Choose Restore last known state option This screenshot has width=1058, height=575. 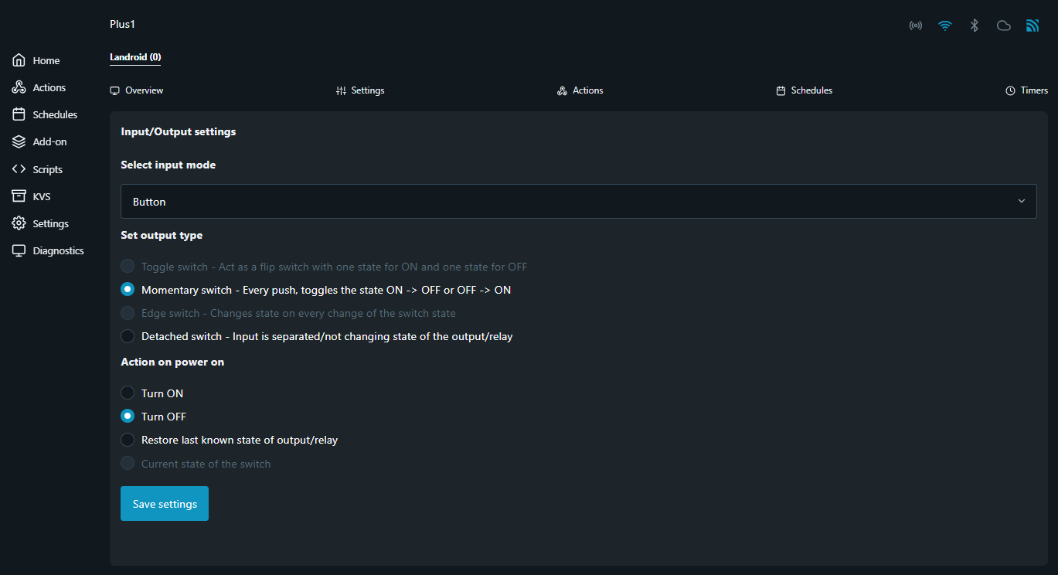tap(128, 440)
